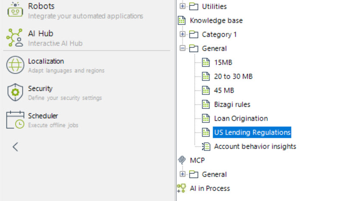The image size is (345, 201).
Task: Click the MCP paperclip icon
Action: (x=182, y=160)
